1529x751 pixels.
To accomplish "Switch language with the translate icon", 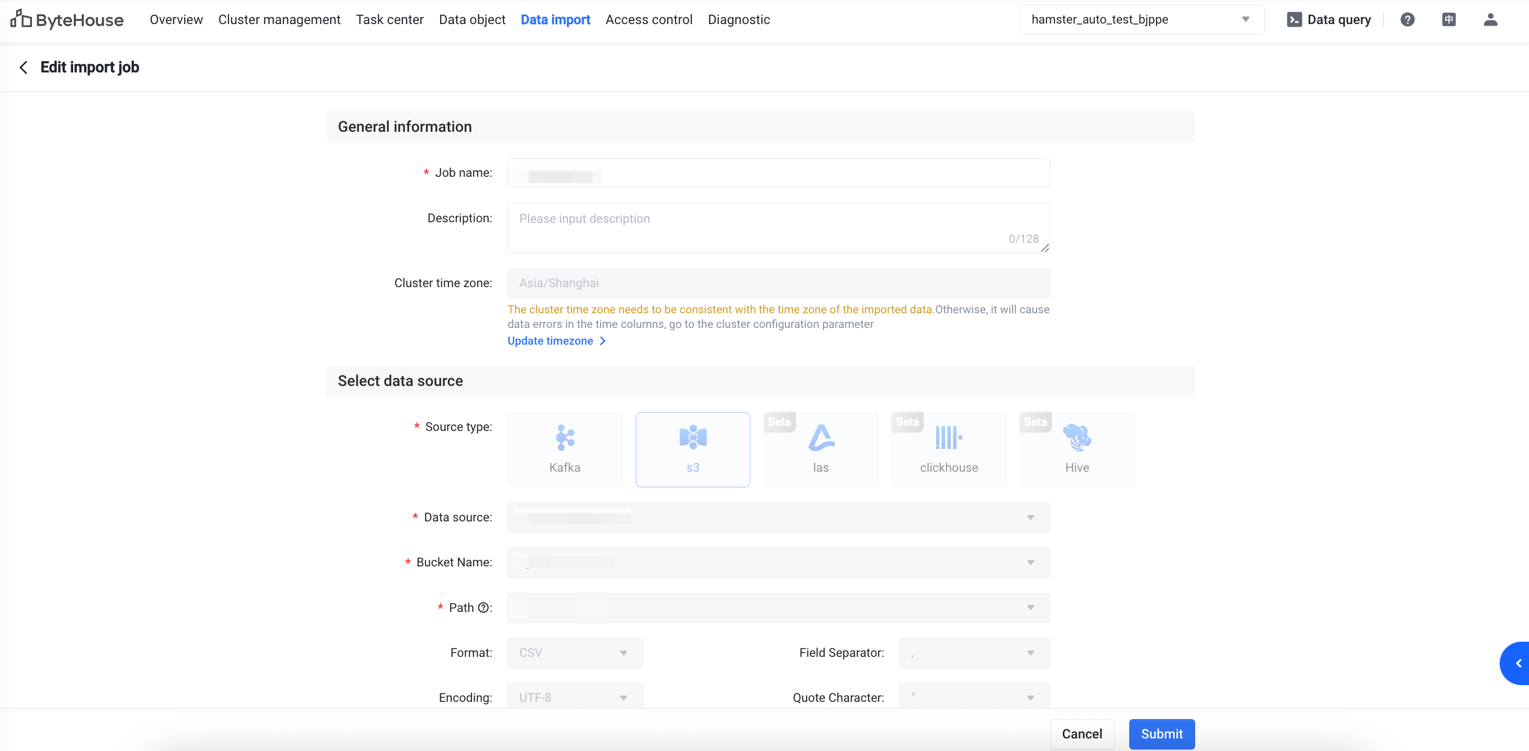I will tap(1448, 19).
